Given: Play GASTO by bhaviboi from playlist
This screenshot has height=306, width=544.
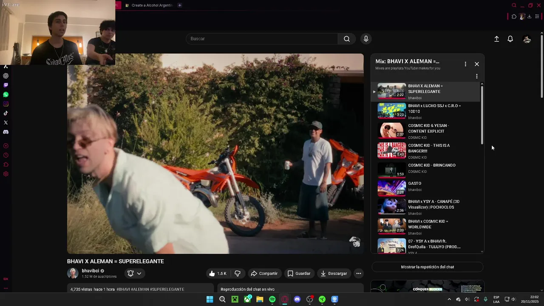Looking at the screenshot, I should point(426,188).
